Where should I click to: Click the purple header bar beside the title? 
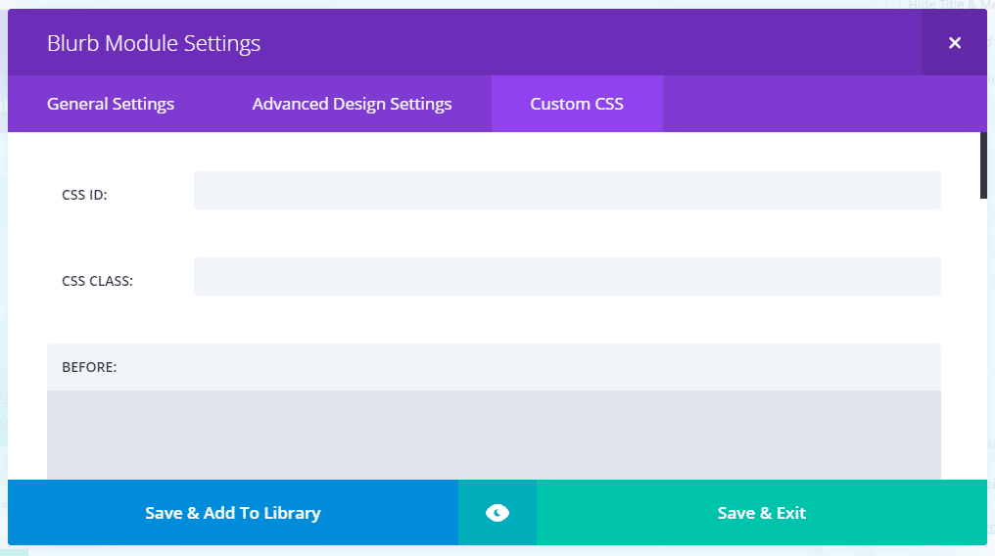(x=591, y=42)
